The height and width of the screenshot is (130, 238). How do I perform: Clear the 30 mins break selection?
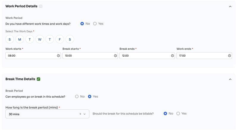(x=80, y=114)
